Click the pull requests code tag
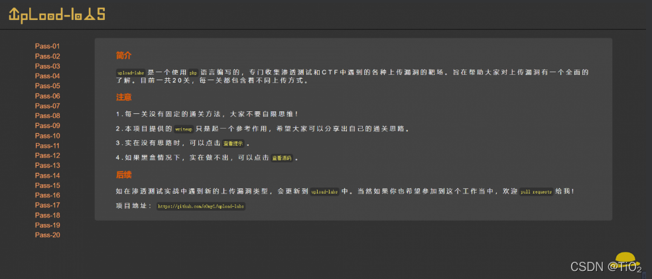This screenshot has height=279, width=652. [x=537, y=192]
